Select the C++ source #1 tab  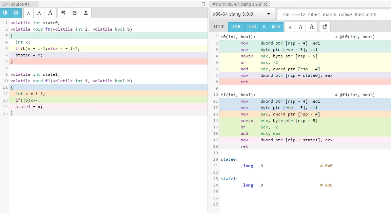(16, 4)
